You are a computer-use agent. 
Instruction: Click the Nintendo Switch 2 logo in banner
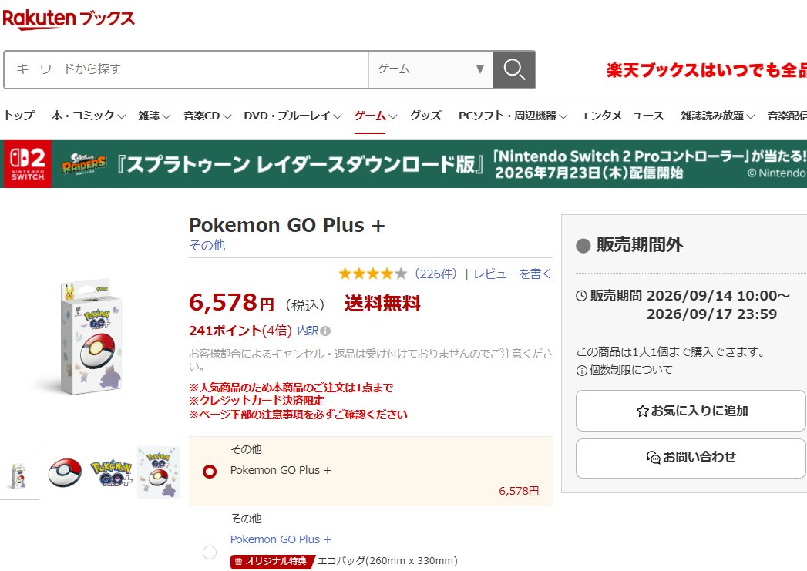coord(27,164)
